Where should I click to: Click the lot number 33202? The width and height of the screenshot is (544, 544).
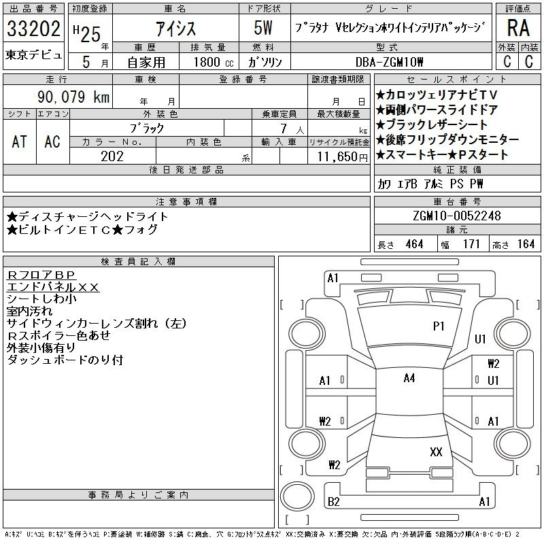33,29
